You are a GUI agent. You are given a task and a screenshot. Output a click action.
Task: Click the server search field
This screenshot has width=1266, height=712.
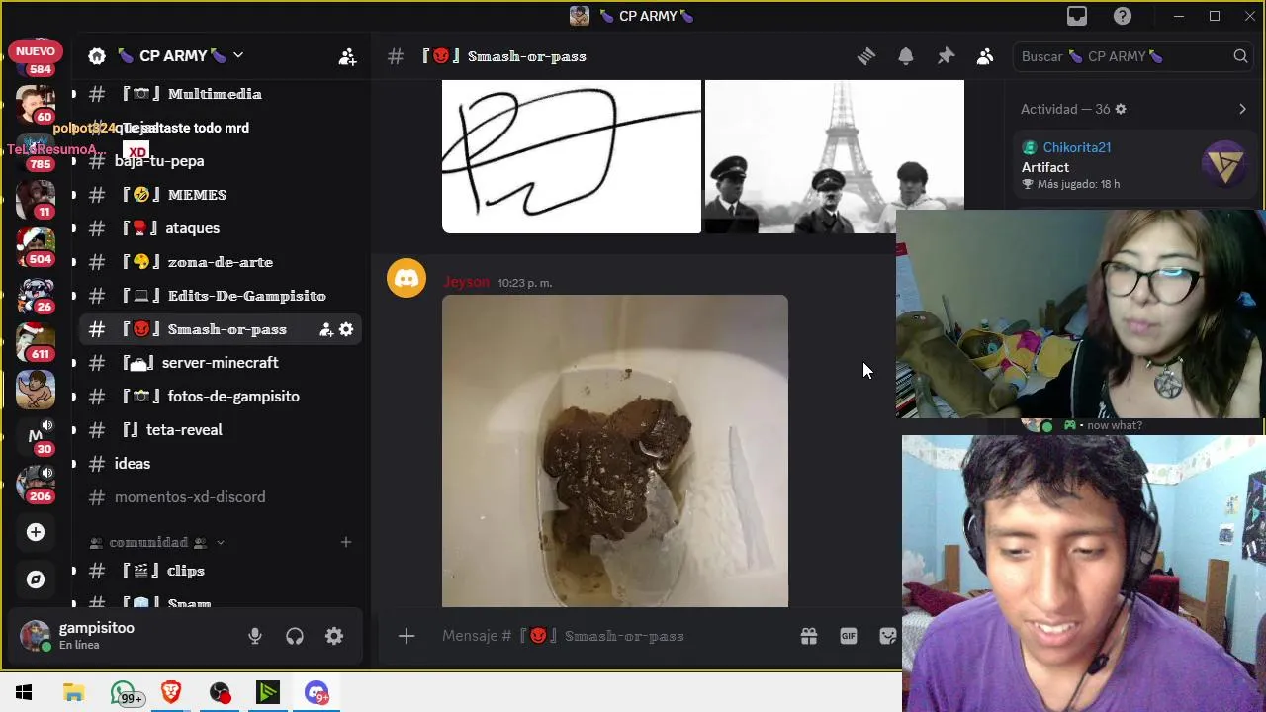pyautogui.click(x=1133, y=56)
